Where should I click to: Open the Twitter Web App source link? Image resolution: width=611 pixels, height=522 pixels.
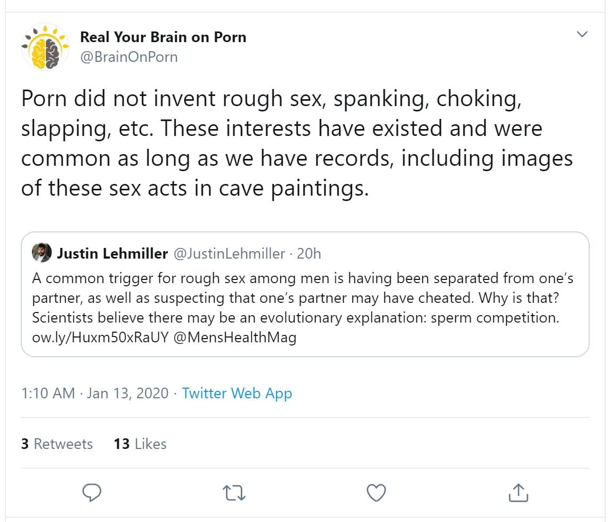[x=237, y=393]
